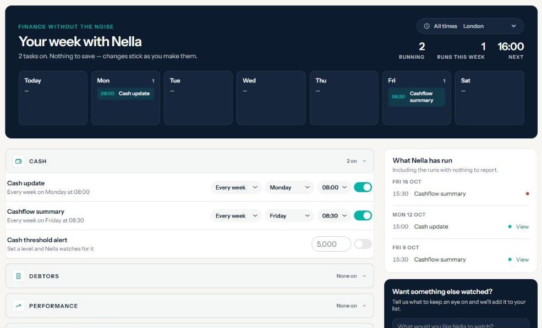The image size is (542, 328).
Task: Click the clock icon beside All times
Action: click(426, 26)
